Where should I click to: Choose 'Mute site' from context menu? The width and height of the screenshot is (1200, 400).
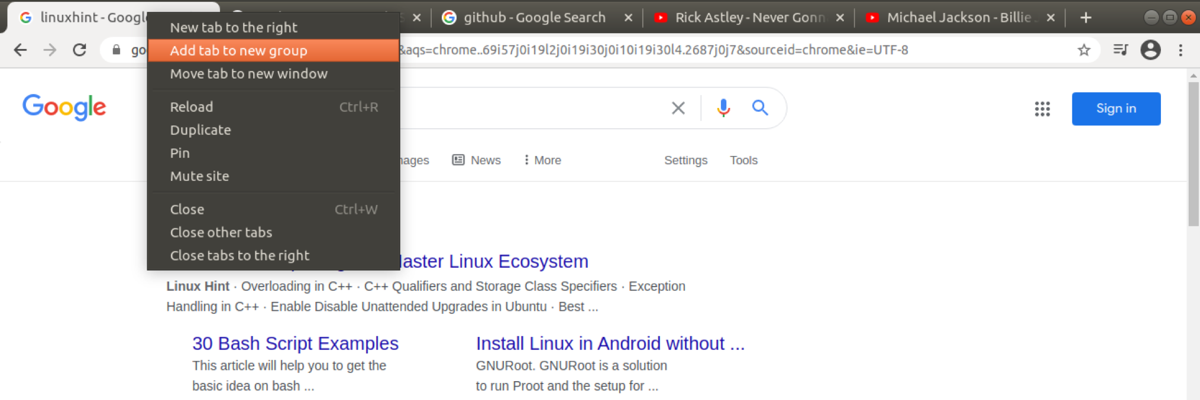[199, 176]
